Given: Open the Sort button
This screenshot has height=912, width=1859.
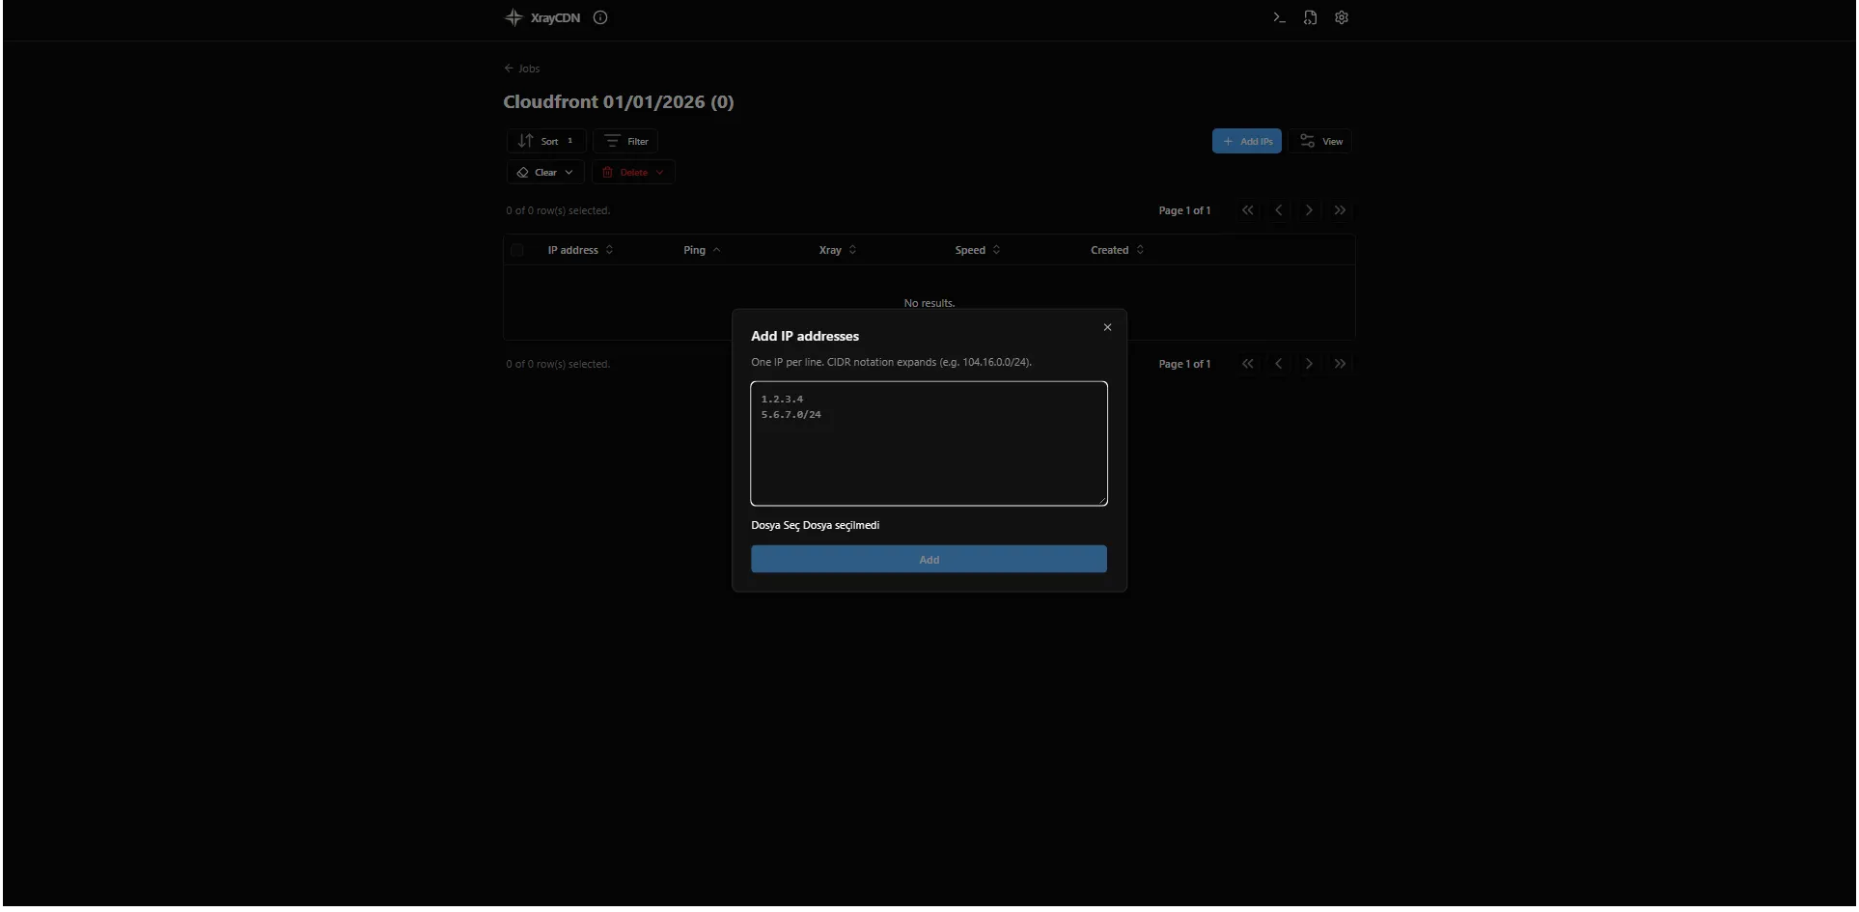Looking at the screenshot, I should [546, 141].
